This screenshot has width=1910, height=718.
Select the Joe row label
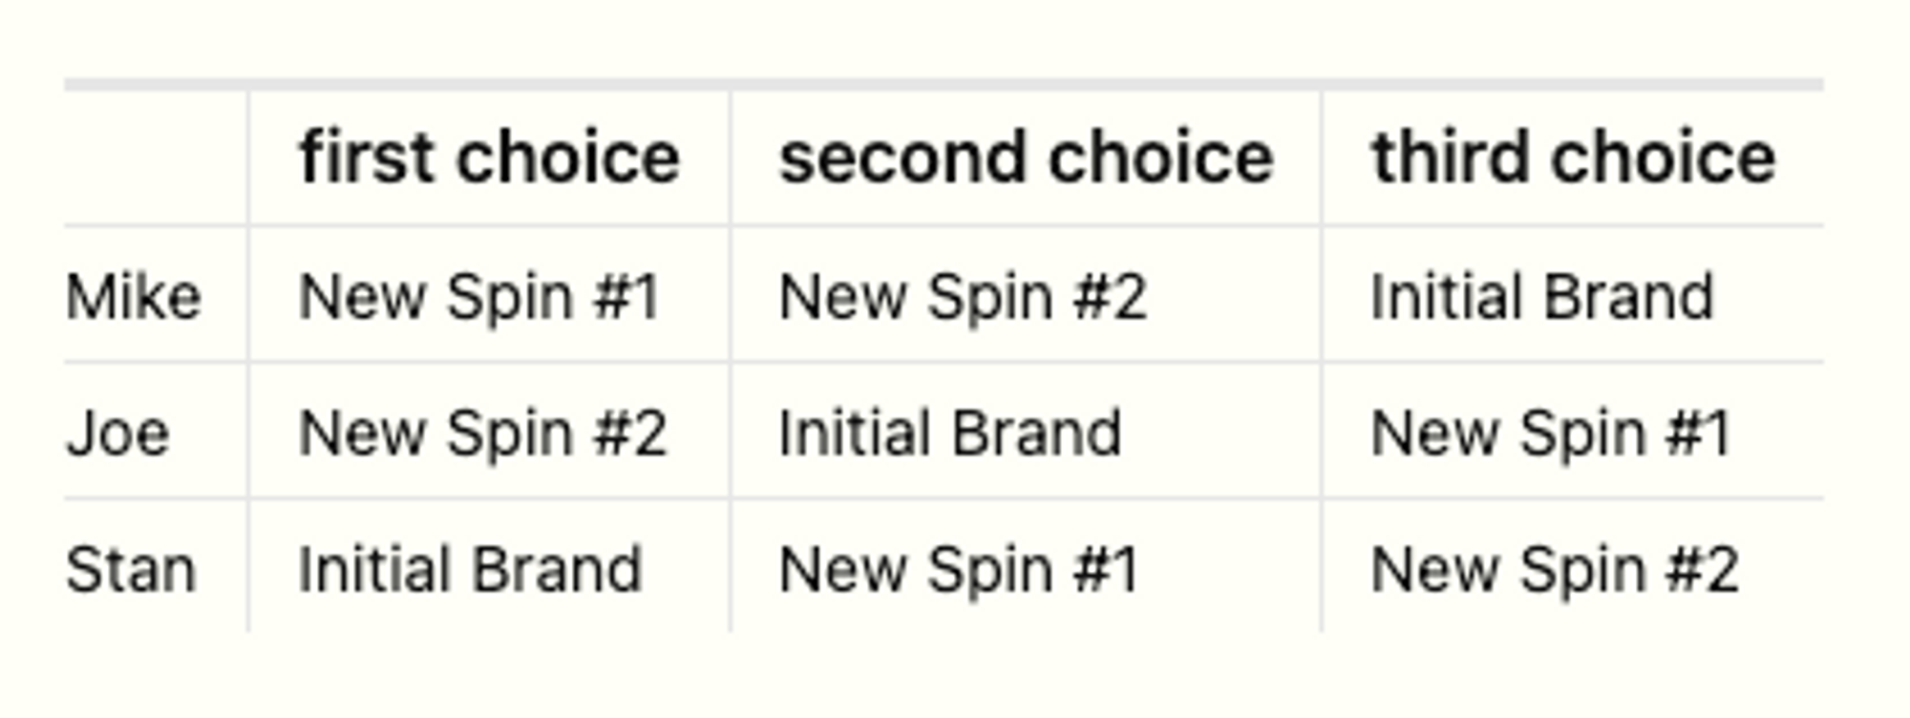[118, 433]
